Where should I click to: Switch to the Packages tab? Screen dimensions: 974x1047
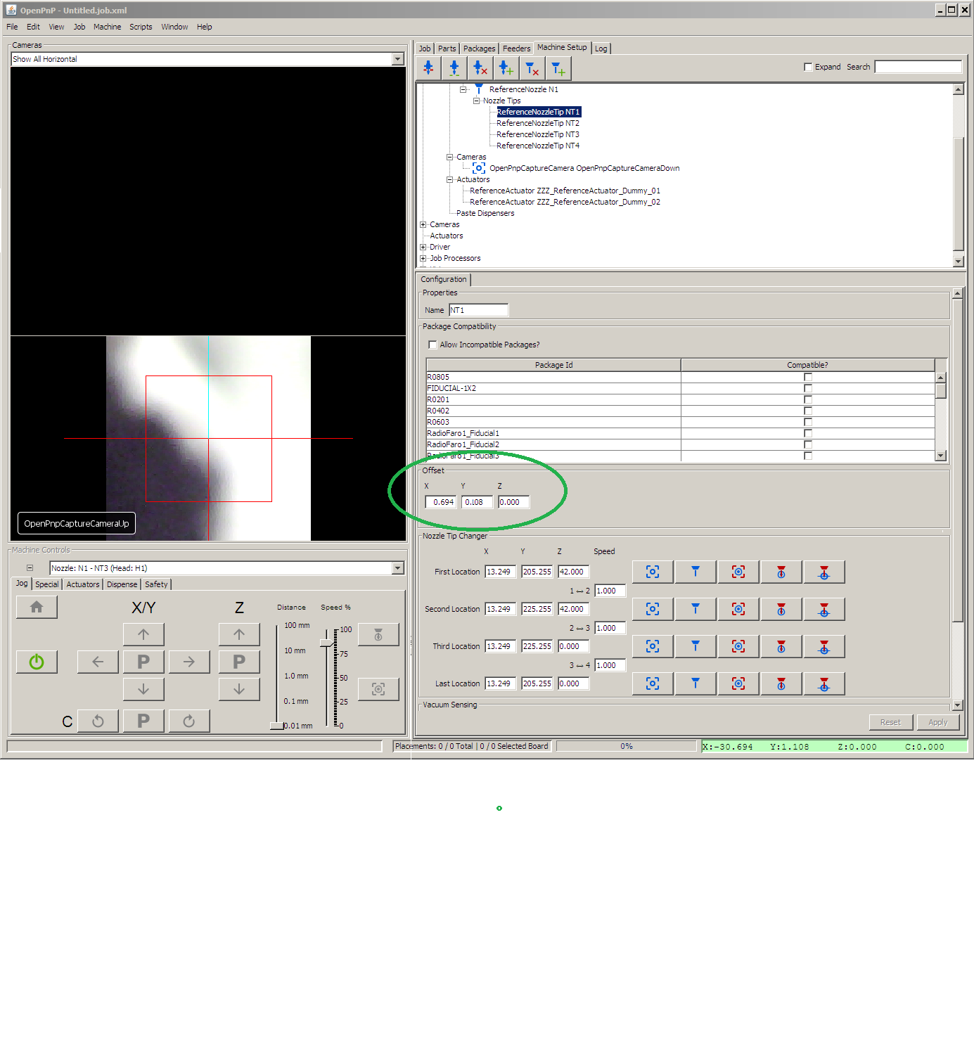[479, 49]
